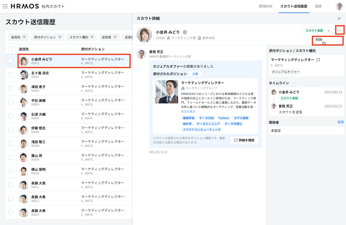The width and height of the screenshot is (346, 225).
Task: Click filter icon on 送信先 filter
Action: pyautogui.click(x=24, y=37)
